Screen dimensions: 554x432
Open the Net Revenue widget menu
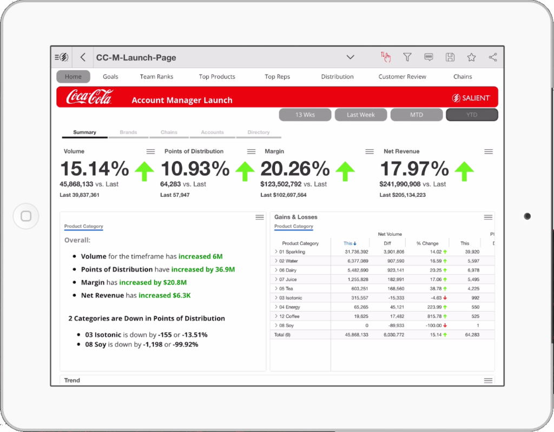pyautogui.click(x=489, y=151)
